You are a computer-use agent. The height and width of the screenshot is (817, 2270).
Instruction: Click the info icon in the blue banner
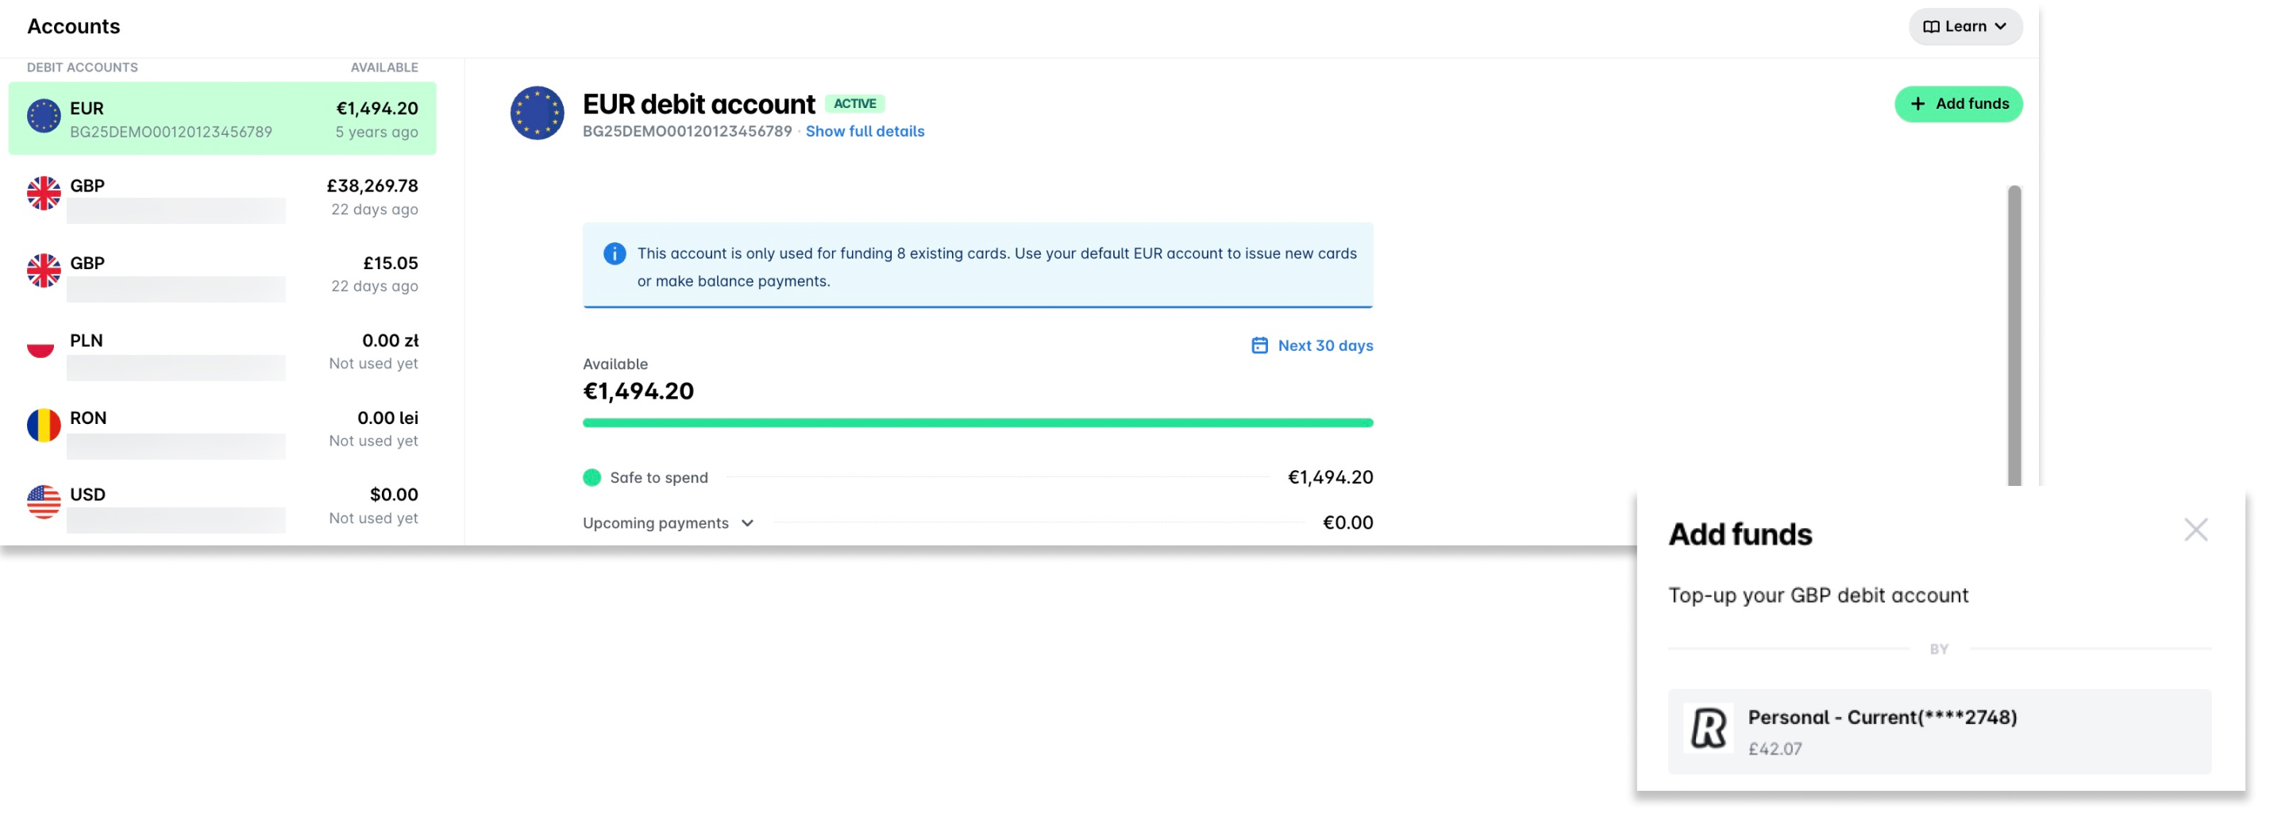(615, 253)
